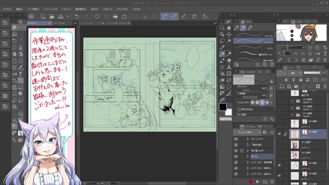Open the アシさんへの指示 action set dropdown
The width and height of the screenshot is (329, 185).
click(247, 132)
